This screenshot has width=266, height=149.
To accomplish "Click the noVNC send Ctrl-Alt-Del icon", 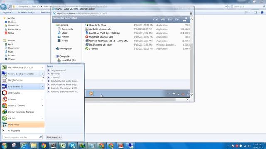I will click(x=185, y=19).
